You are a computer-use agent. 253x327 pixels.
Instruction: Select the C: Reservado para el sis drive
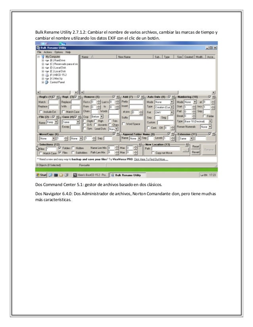tap(47, 64)
